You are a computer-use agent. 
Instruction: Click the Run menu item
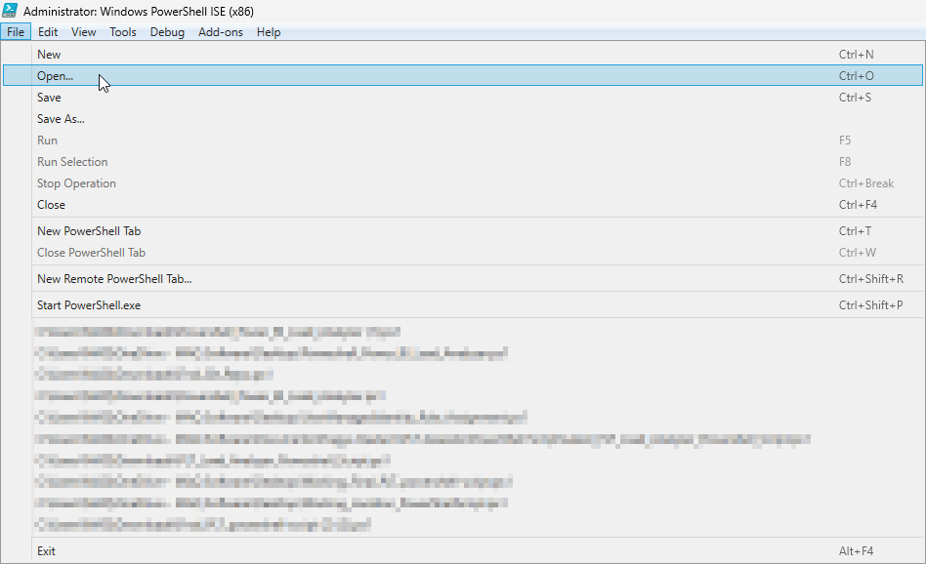(x=47, y=141)
